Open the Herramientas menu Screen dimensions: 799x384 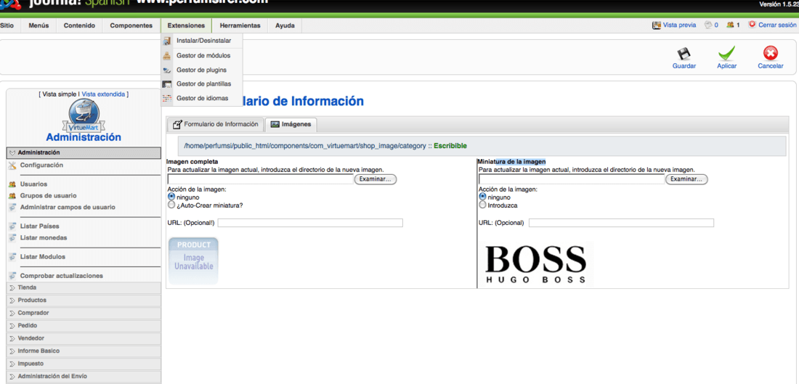pos(240,25)
